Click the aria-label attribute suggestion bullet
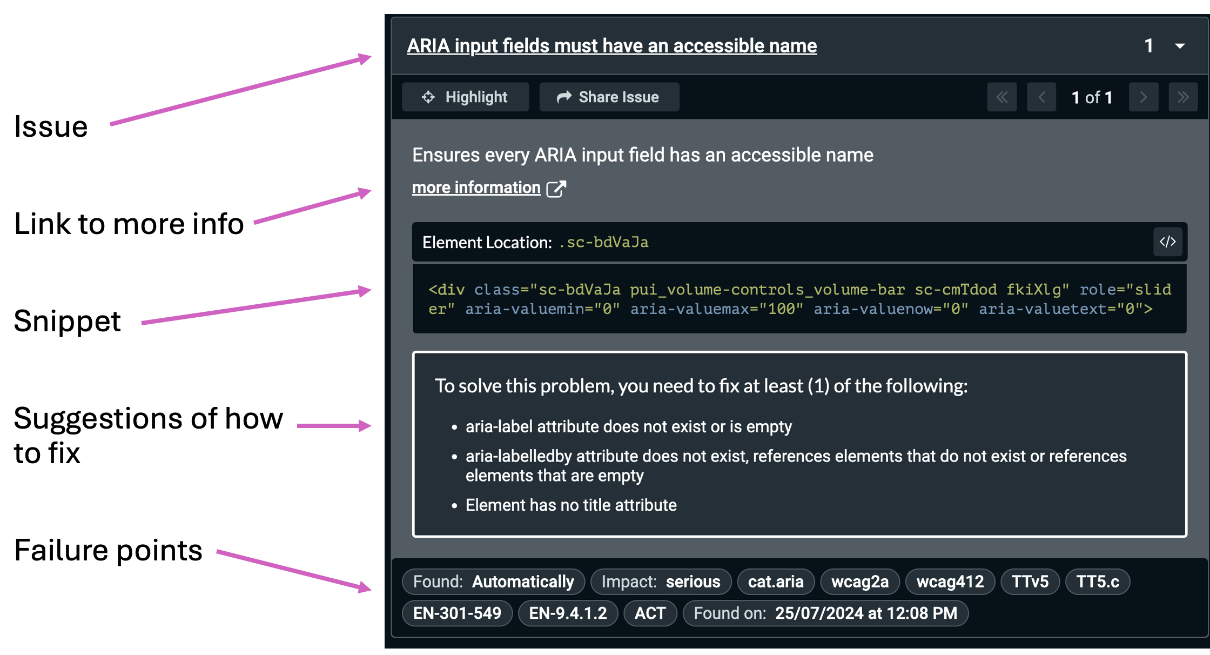Viewport: 1210px width, 655px height. [x=628, y=426]
